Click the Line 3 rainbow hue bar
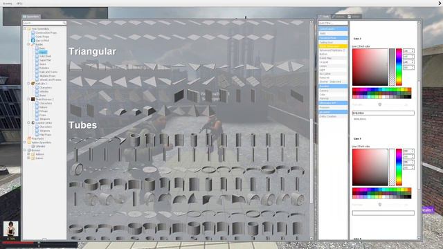This screenshot has height=249, width=443. click(x=399, y=167)
